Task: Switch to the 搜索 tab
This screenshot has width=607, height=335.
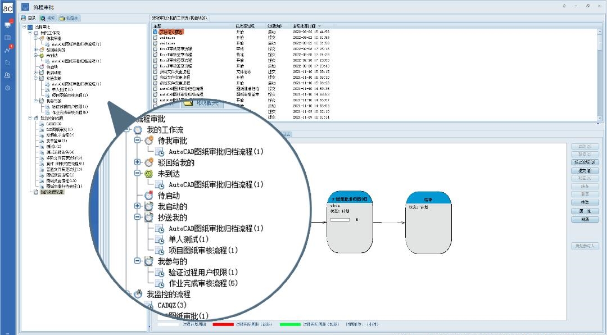Action: click(47, 18)
